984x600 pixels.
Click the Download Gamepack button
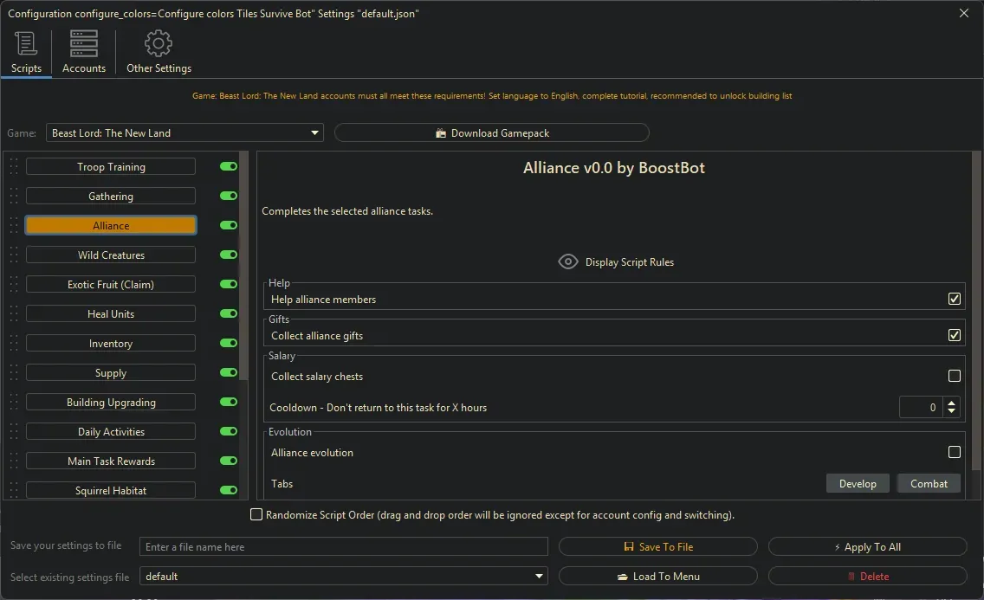(491, 133)
